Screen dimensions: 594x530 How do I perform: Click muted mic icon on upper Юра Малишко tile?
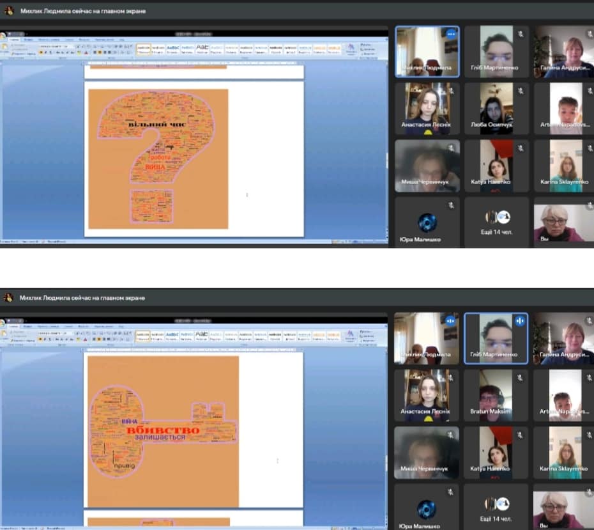451,205
